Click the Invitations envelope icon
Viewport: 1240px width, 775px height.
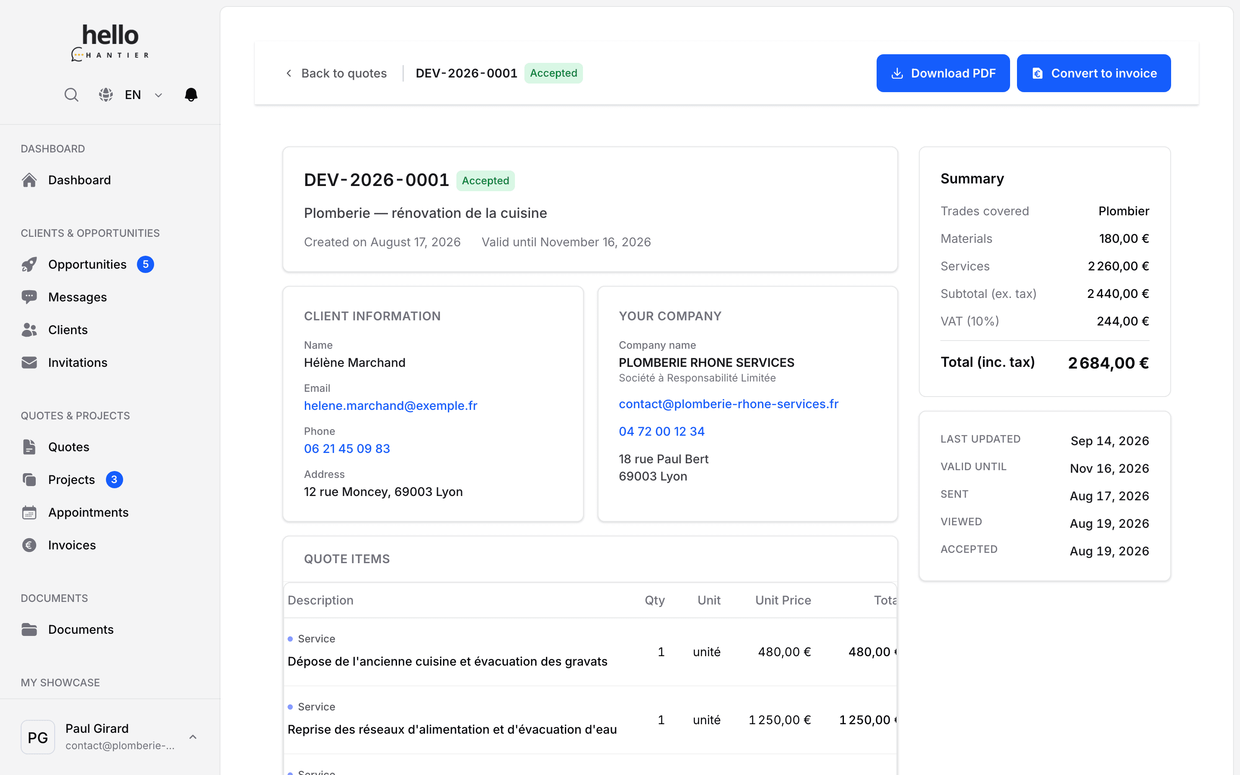click(29, 363)
